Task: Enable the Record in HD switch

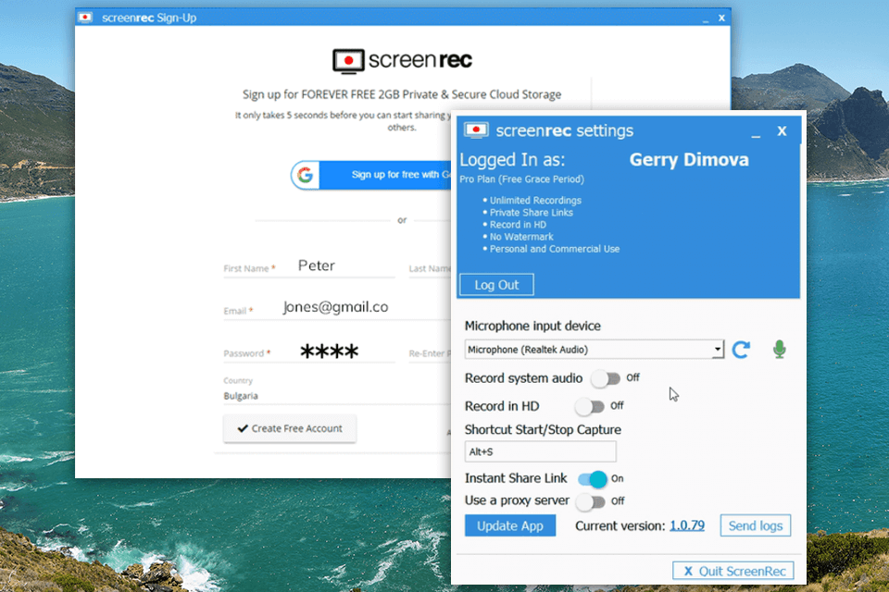Action: click(590, 406)
